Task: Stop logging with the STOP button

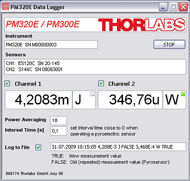Action: click(169, 45)
